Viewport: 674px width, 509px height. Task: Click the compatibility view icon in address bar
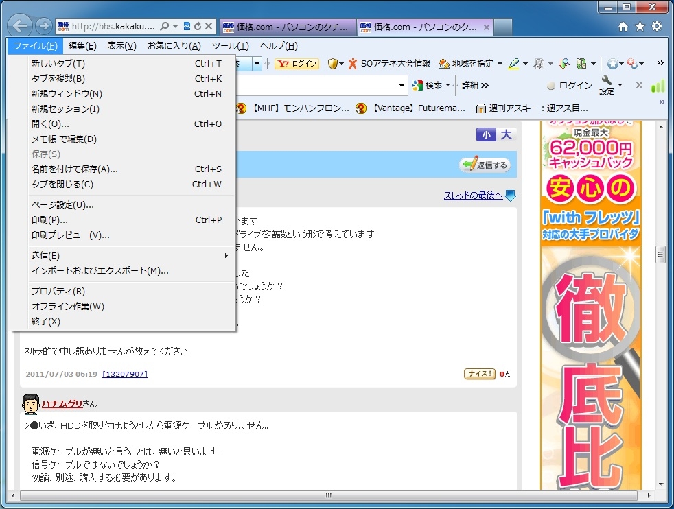click(x=187, y=27)
